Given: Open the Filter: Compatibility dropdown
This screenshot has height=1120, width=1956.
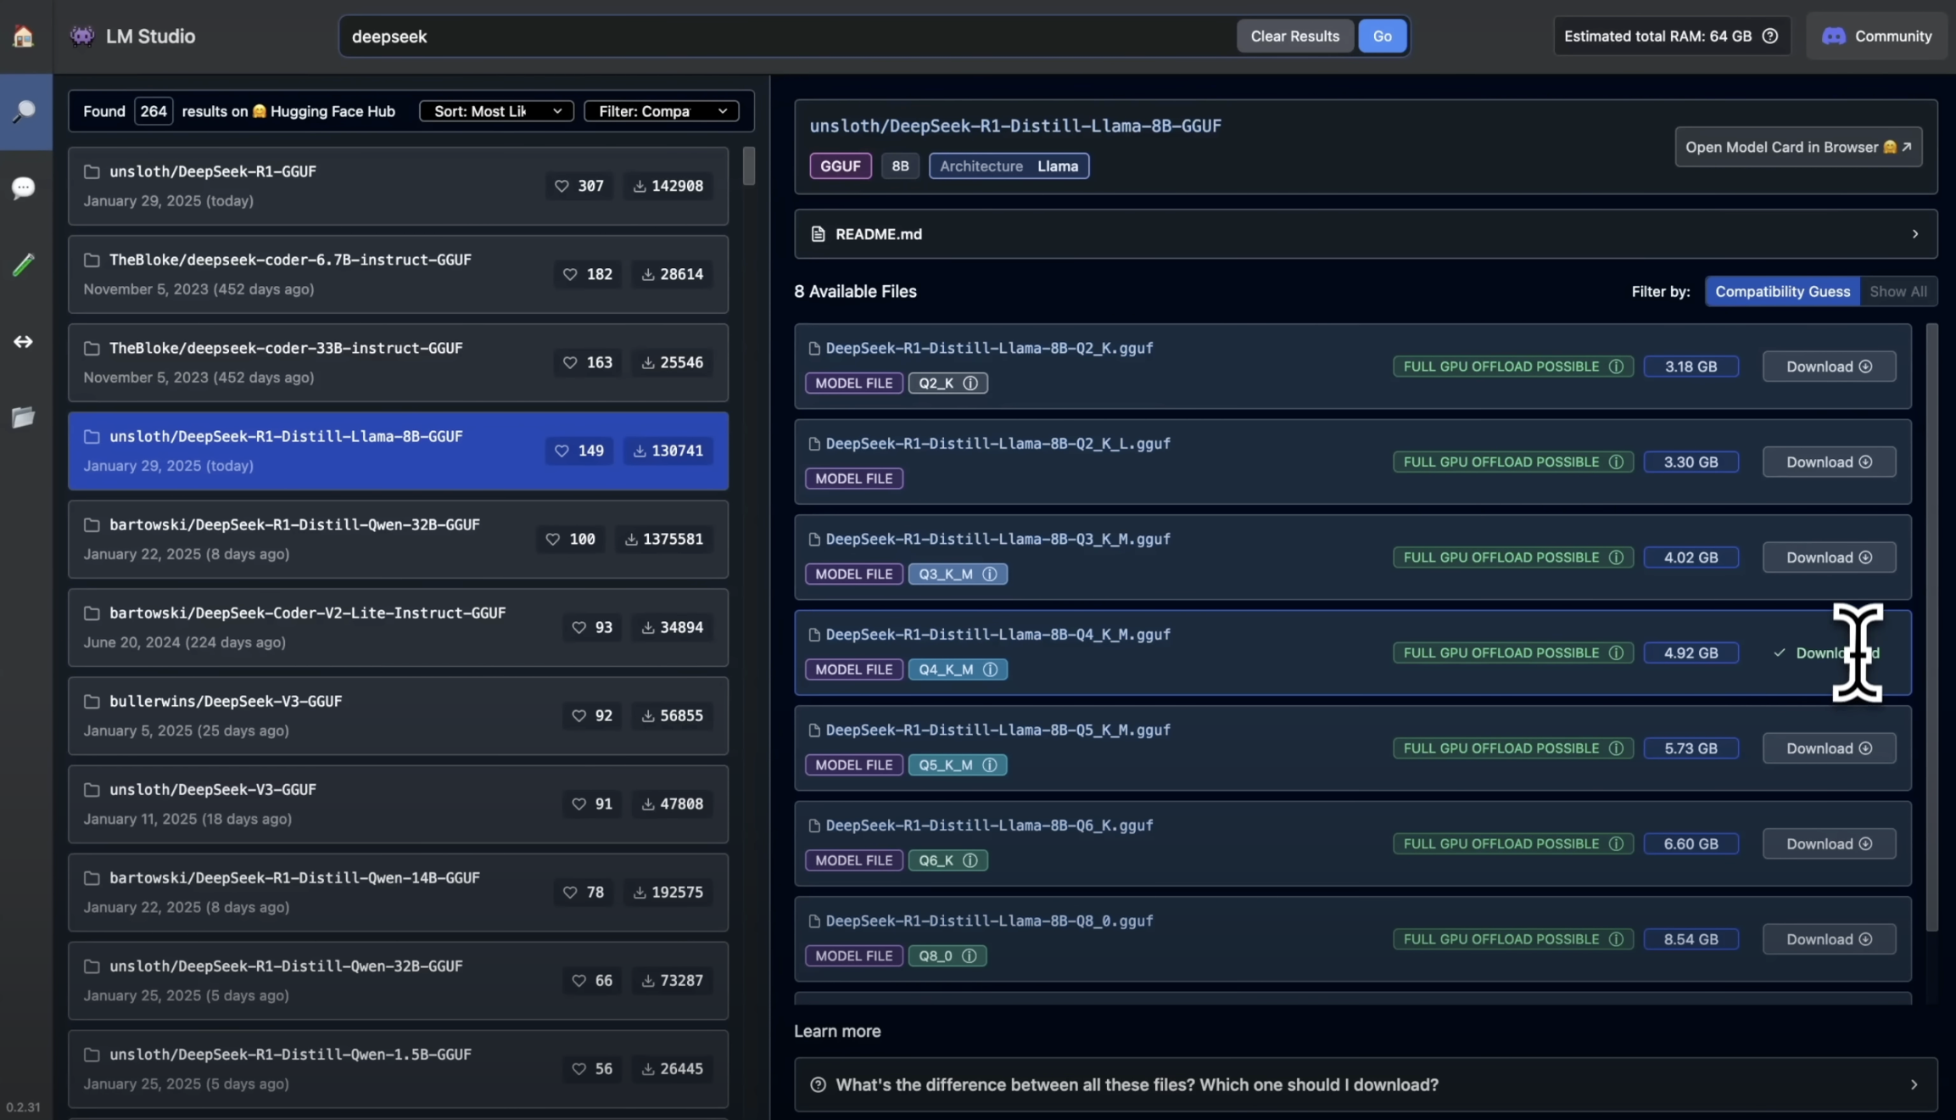Looking at the screenshot, I should [x=661, y=111].
